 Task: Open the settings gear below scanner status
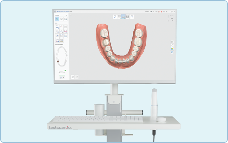tap(64, 77)
